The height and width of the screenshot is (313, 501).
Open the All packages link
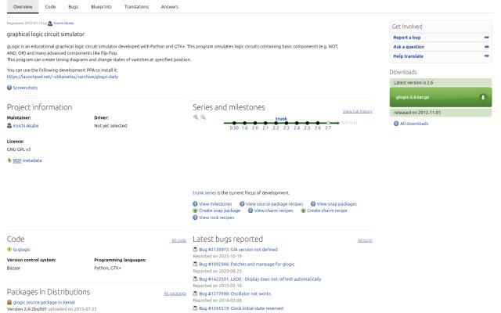pyautogui.click(x=175, y=293)
